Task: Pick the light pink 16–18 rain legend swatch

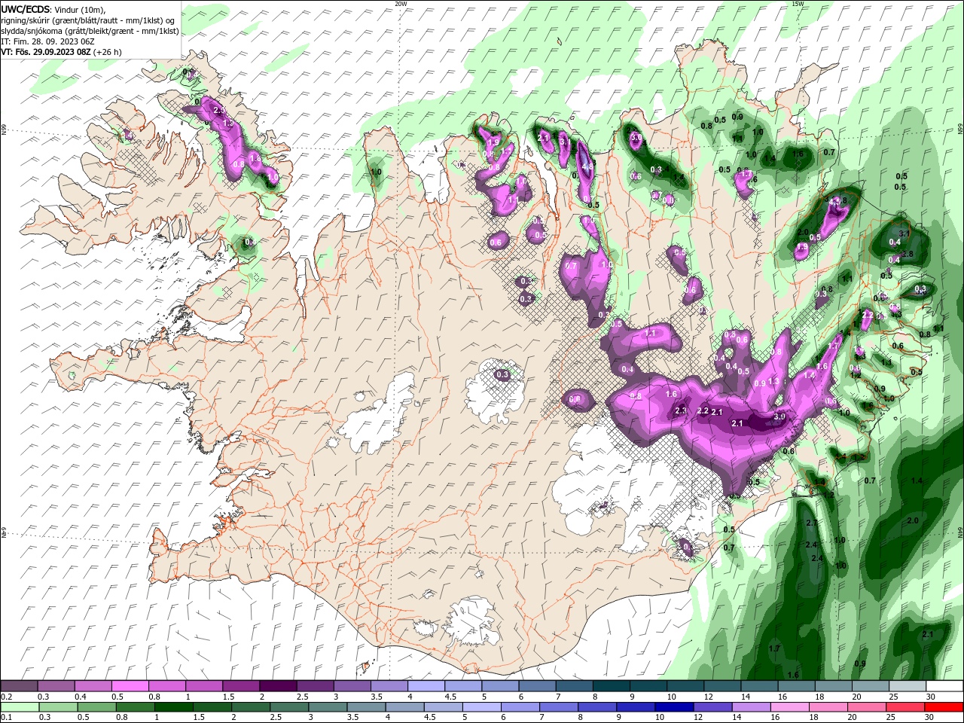Action: (789, 707)
